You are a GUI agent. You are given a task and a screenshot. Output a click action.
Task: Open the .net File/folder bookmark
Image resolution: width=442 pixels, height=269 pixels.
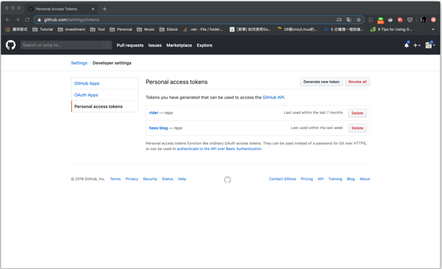(x=203, y=29)
